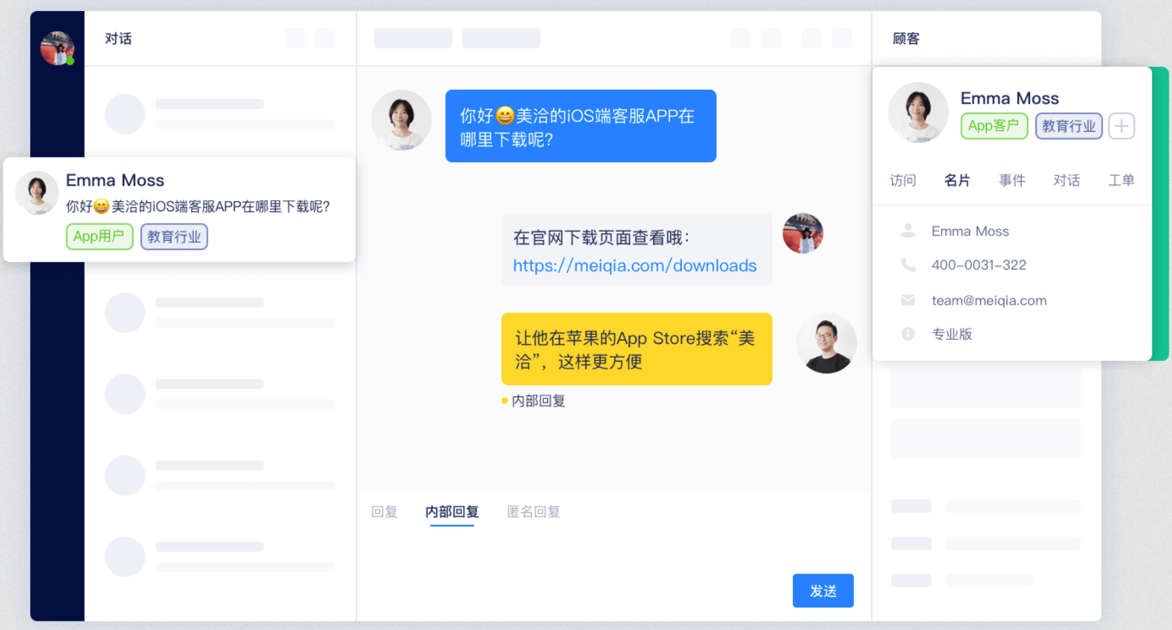Click the phone icon beside 400-0031-322

(x=908, y=265)
